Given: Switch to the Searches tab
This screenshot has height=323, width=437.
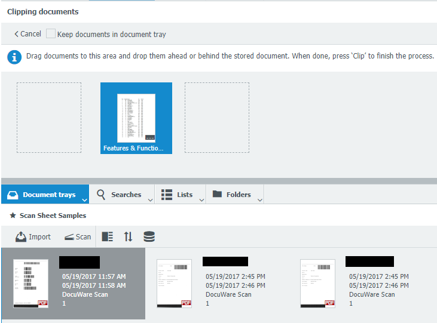Looking at the screenshot, I should [x=120, y=195].
